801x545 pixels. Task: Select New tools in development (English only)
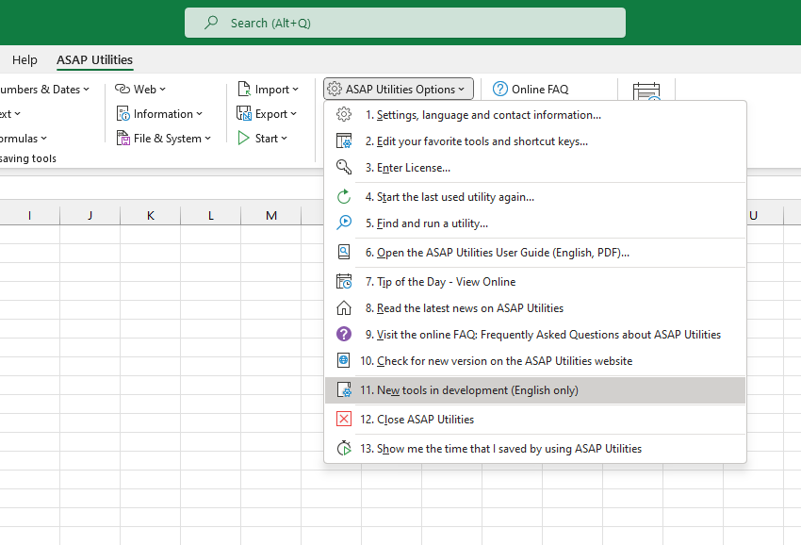535,390
